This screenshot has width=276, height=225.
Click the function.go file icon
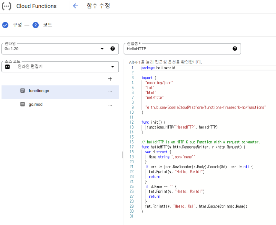(22, 91)
